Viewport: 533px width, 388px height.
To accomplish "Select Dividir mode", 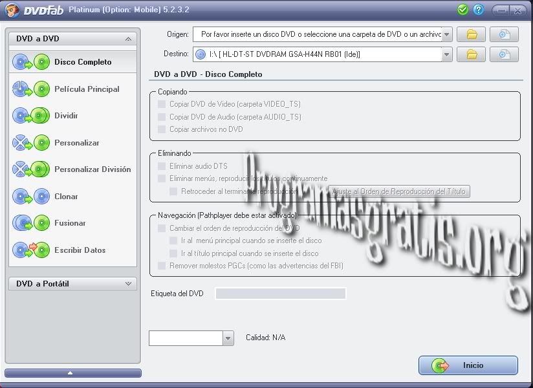I will click(72, 116).
